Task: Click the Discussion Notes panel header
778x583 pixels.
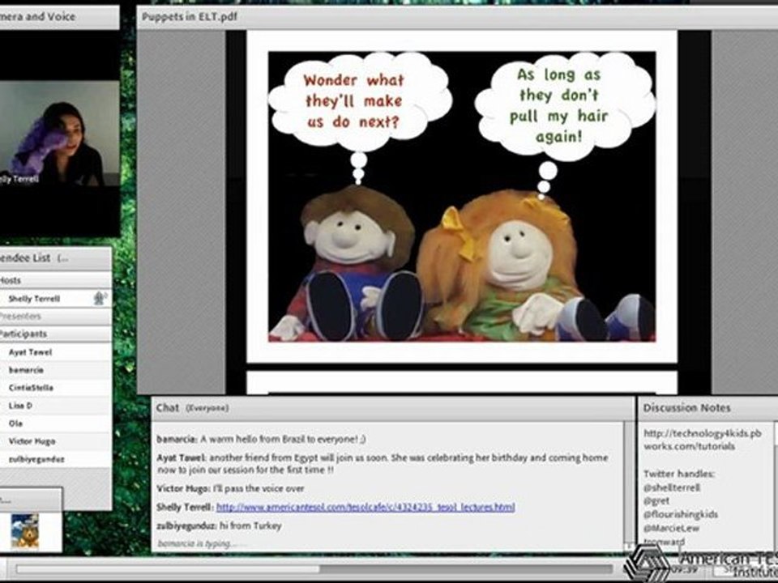Action: coord(707,408)
